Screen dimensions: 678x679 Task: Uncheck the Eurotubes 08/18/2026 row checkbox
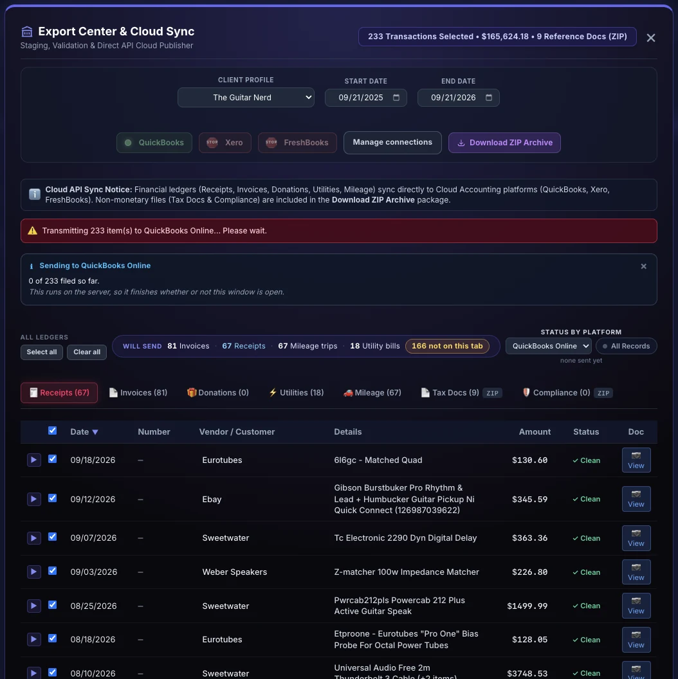[x=52, y=638]
